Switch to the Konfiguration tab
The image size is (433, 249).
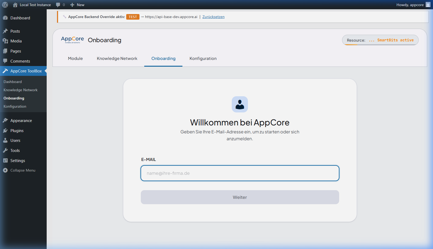pos(203,58)
